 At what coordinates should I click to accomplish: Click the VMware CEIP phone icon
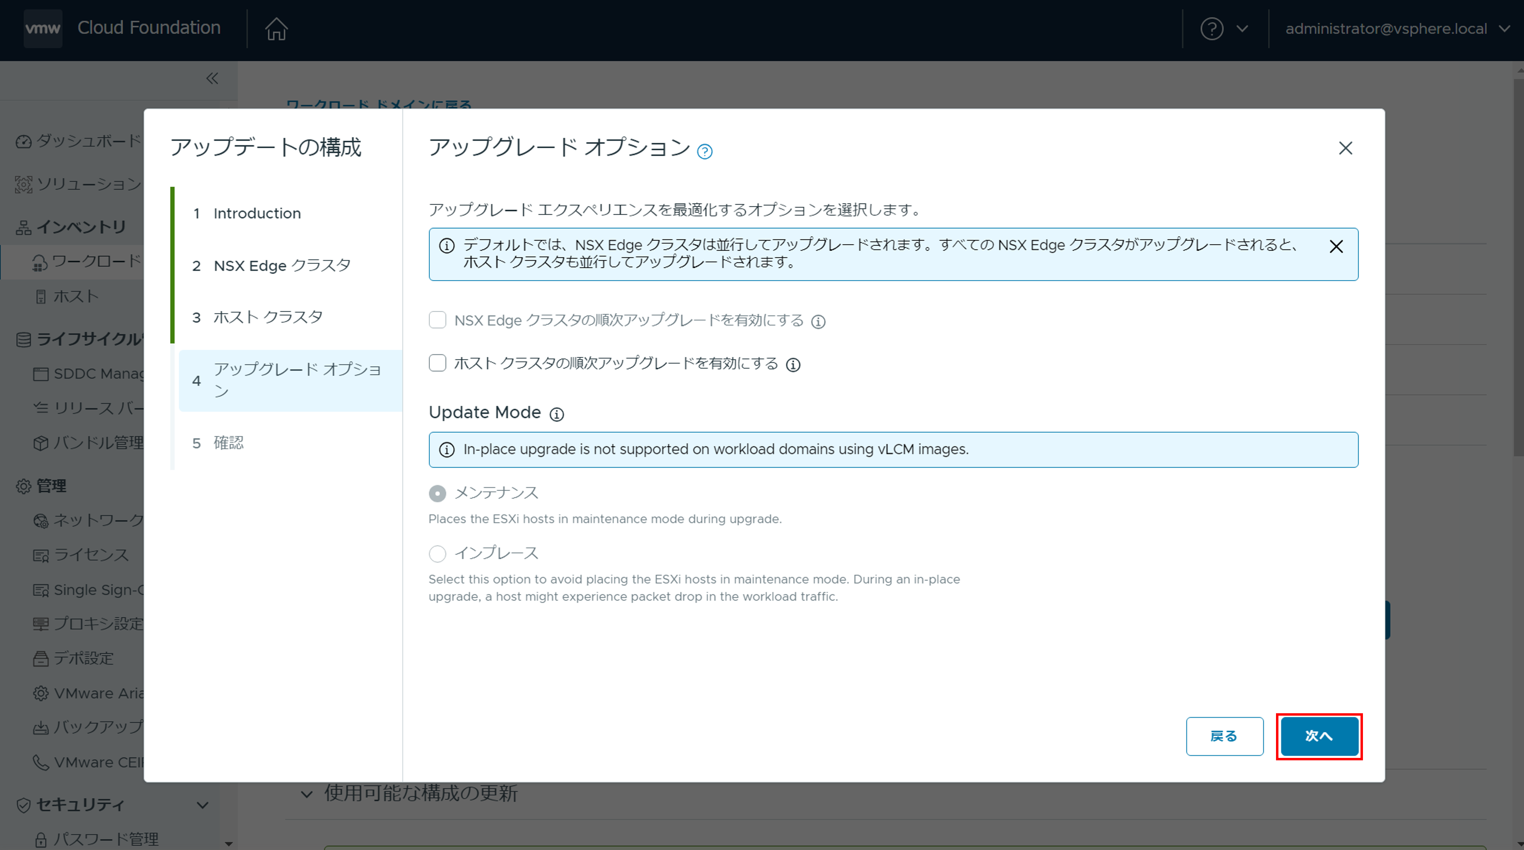click(41, 762)
